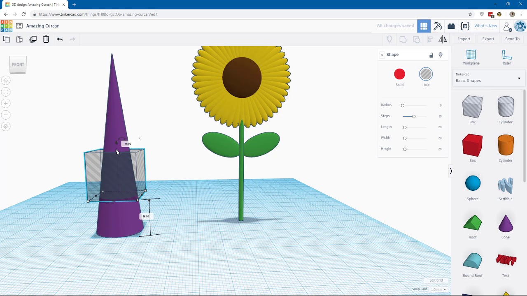Select the Workplane tool
The height and width of the screenshot is (296, 527).
click(471, 57)
